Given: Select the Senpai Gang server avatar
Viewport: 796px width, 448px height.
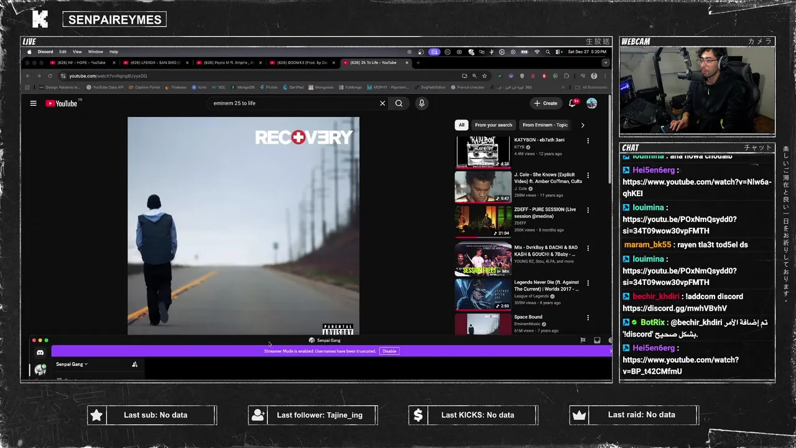Looking at the screenshot, I should (x=40, y=370).
